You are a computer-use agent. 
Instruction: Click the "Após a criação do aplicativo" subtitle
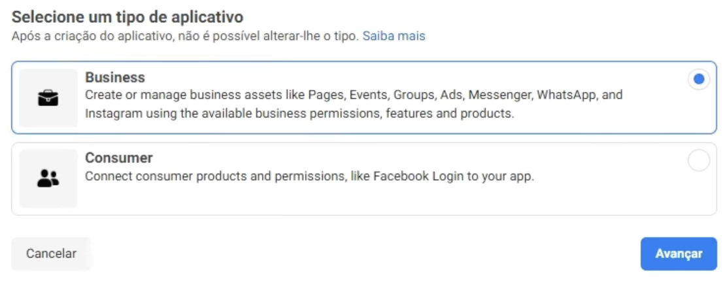185,36
